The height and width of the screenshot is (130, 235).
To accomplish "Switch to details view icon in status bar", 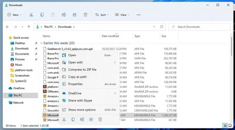I will coord(225,126).
